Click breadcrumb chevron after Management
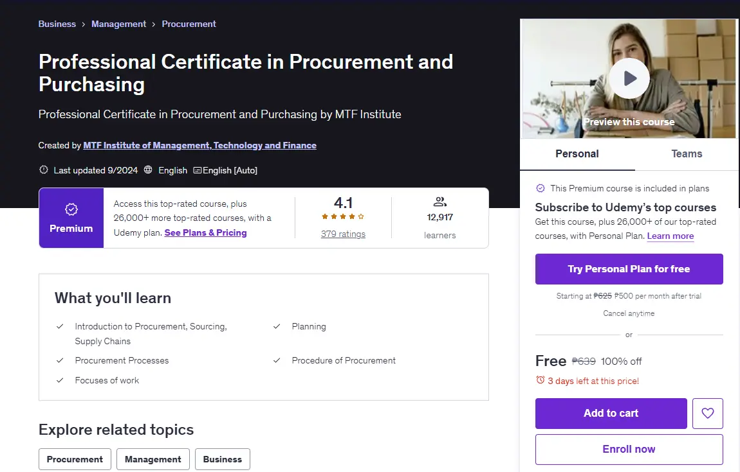The image size is (740, 472). (x=154, y=24)
